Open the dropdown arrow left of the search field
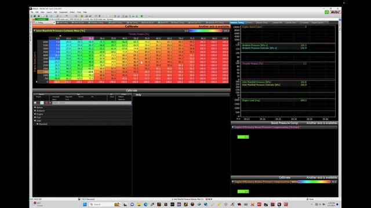This screenshot has width=371, height=208. pyautogui.click(x=50, y=103)
